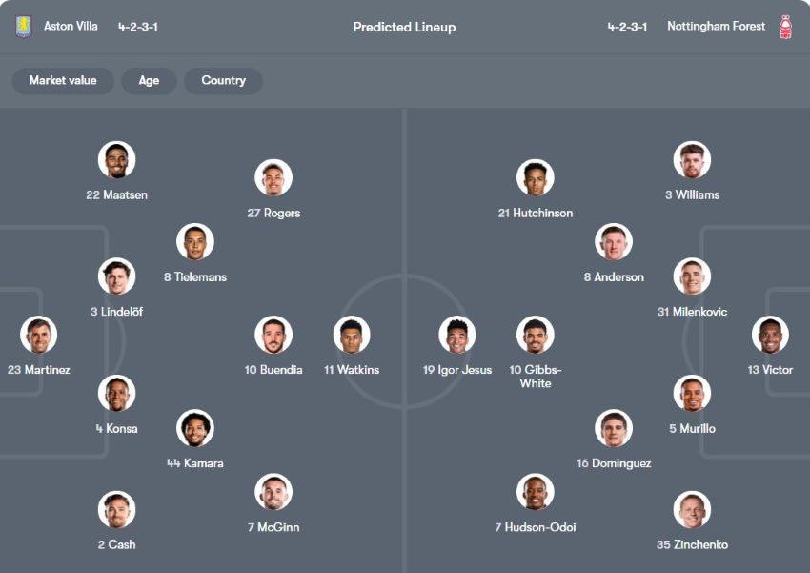Click Zinchenko's player avatar
The width and height of the screenshot is (810, 573).
point(692,510)
